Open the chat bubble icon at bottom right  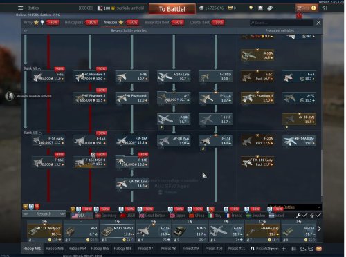(x=311, y=249)
